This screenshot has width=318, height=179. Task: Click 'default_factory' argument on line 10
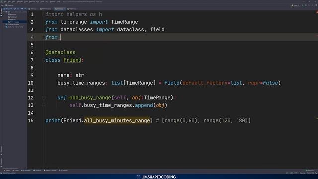tap(205, 83)
